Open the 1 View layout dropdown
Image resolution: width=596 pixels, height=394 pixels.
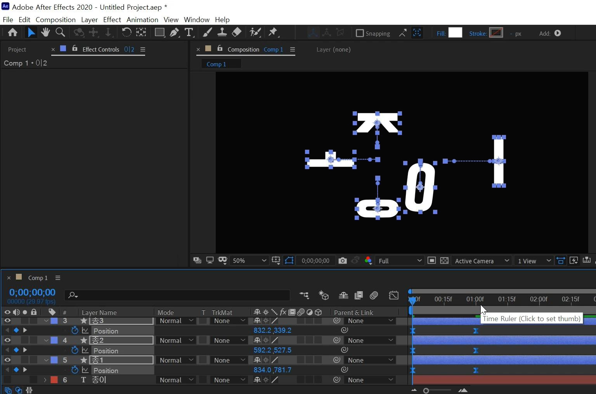(534, 261)
